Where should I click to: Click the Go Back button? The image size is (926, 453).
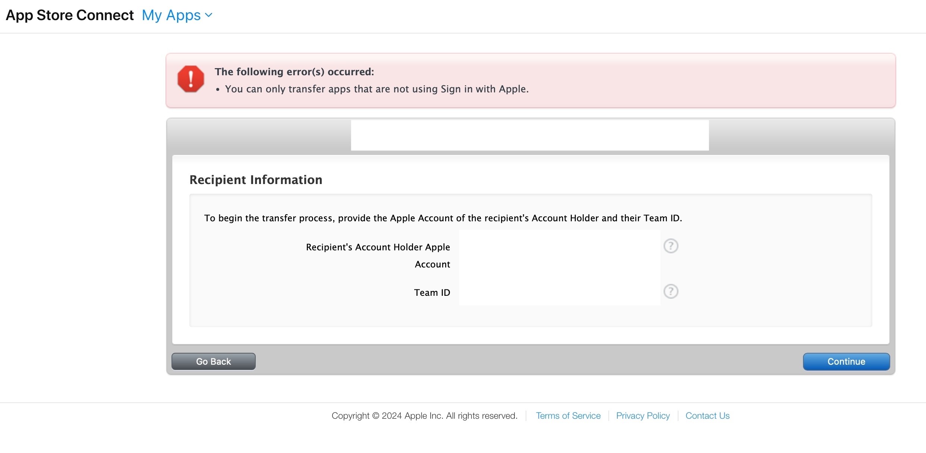point(214,361)
